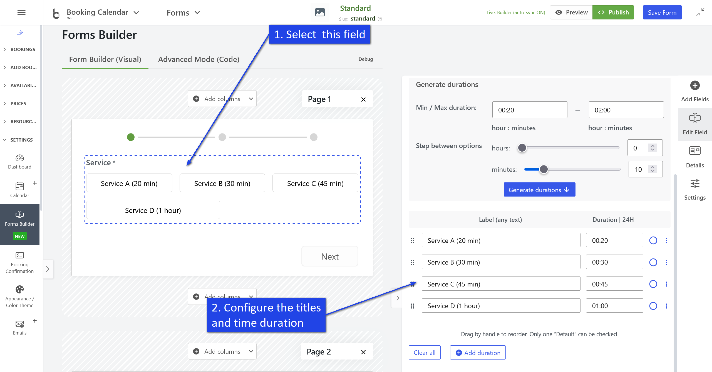
Task: Click the Generate durations button
Action: pos(539,190)
